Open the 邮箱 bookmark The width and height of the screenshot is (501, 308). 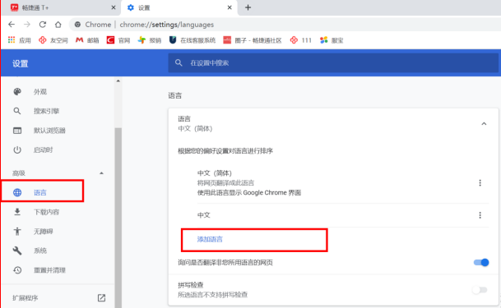(x=87, y=40)
